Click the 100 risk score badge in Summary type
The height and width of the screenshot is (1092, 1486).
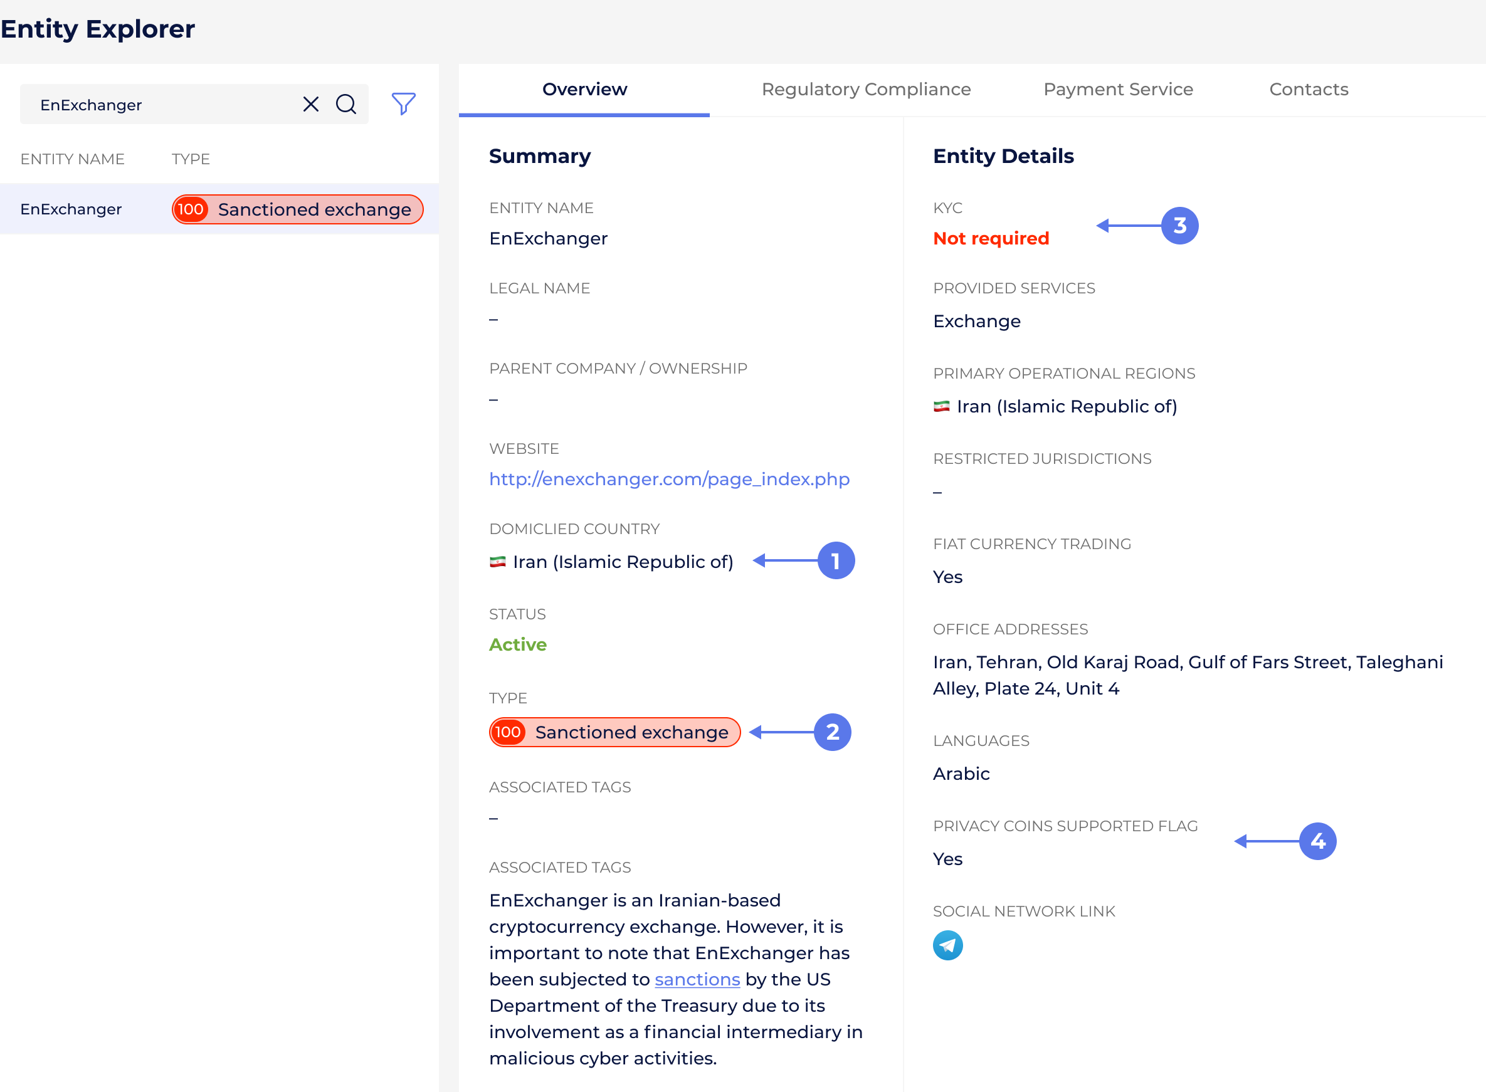click(x=508, y=732)
